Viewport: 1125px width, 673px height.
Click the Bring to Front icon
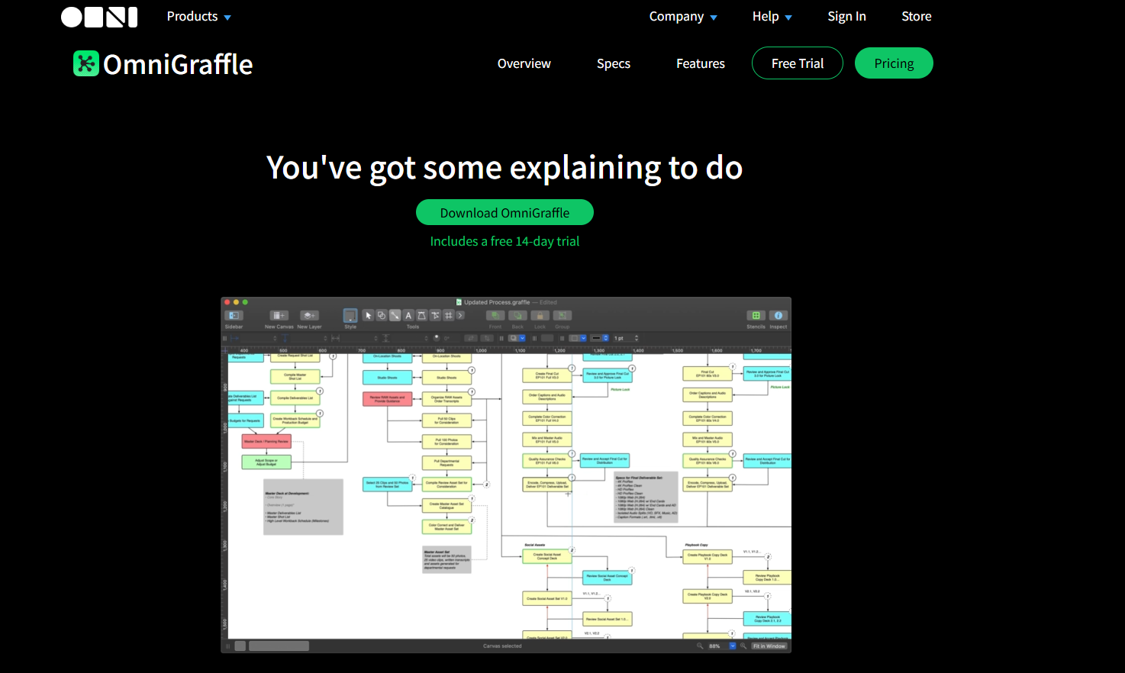(x=495, y=315)
